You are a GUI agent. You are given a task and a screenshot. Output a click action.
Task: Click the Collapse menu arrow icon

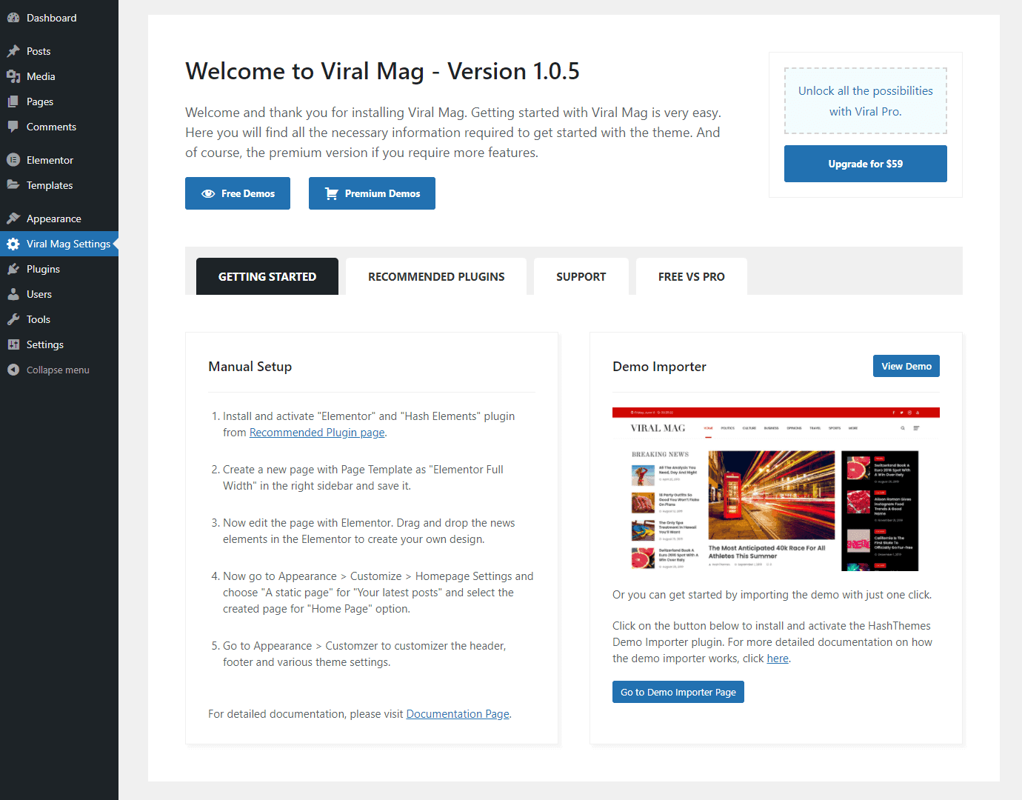[13, 370]
